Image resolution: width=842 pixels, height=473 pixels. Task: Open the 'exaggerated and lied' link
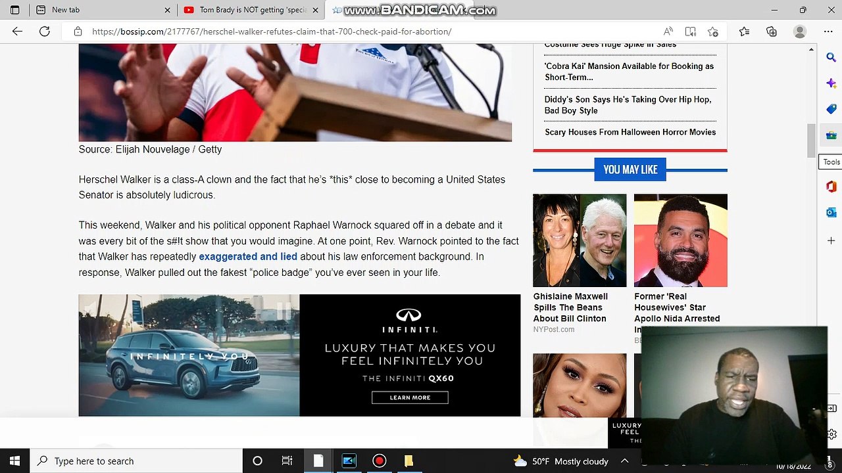pyautogui.click(x=248, y=256)
